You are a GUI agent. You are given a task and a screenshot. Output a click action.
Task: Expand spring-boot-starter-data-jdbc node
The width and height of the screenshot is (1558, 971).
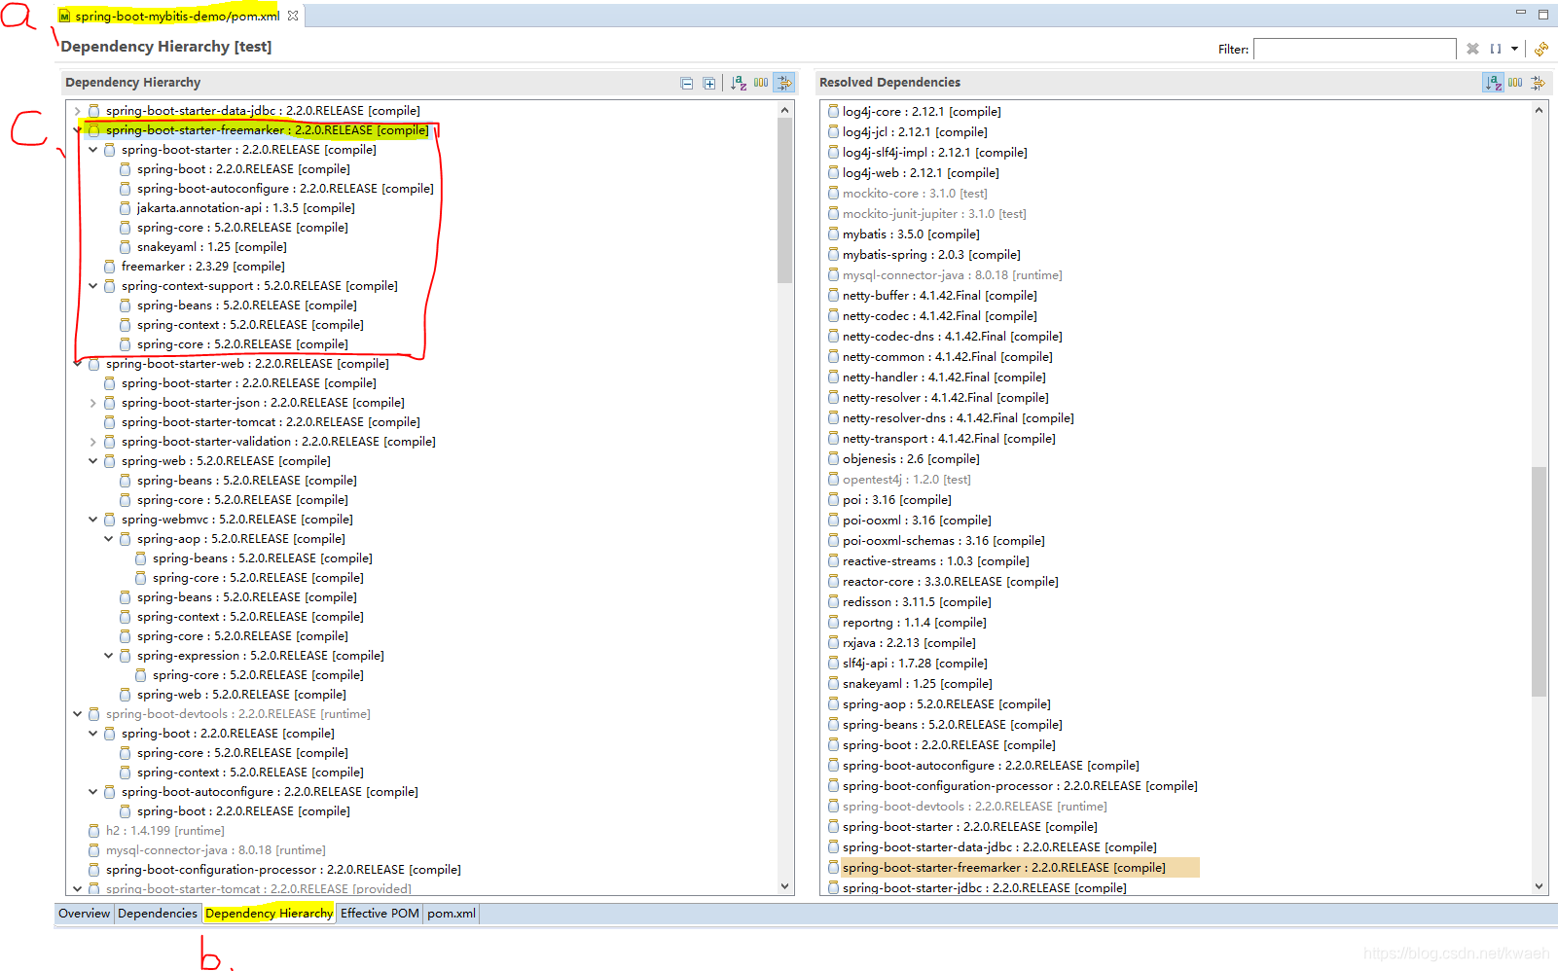[x=78, y=111]
